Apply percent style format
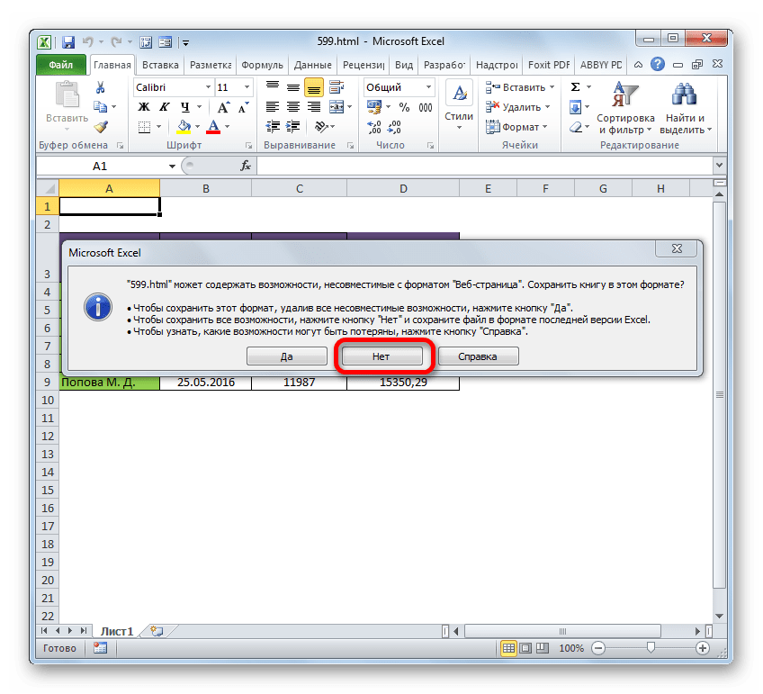763x694 pixels. (404, 107)
